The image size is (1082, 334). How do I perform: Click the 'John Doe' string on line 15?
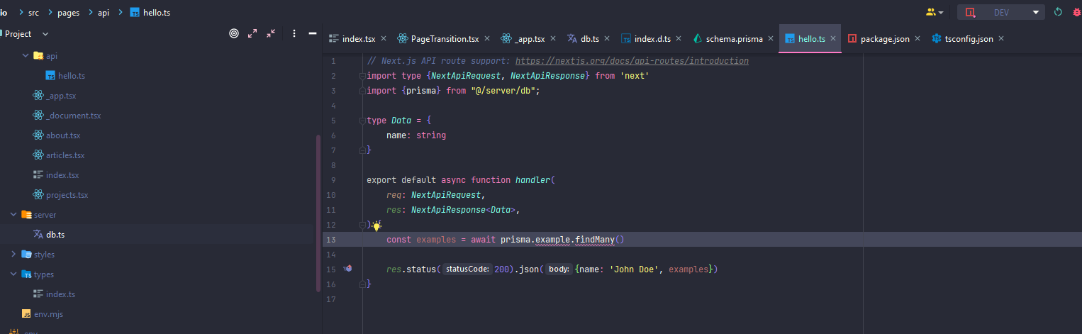pos(634,269)
